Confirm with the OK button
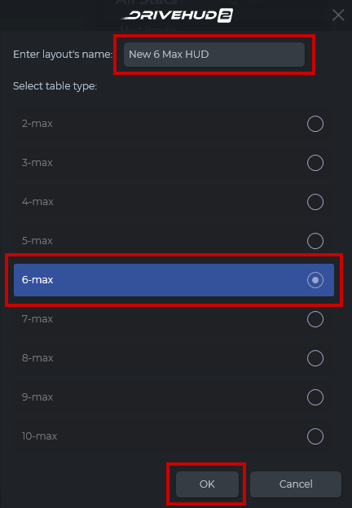Viewport: 352px width, 508px height. [207, 484]
